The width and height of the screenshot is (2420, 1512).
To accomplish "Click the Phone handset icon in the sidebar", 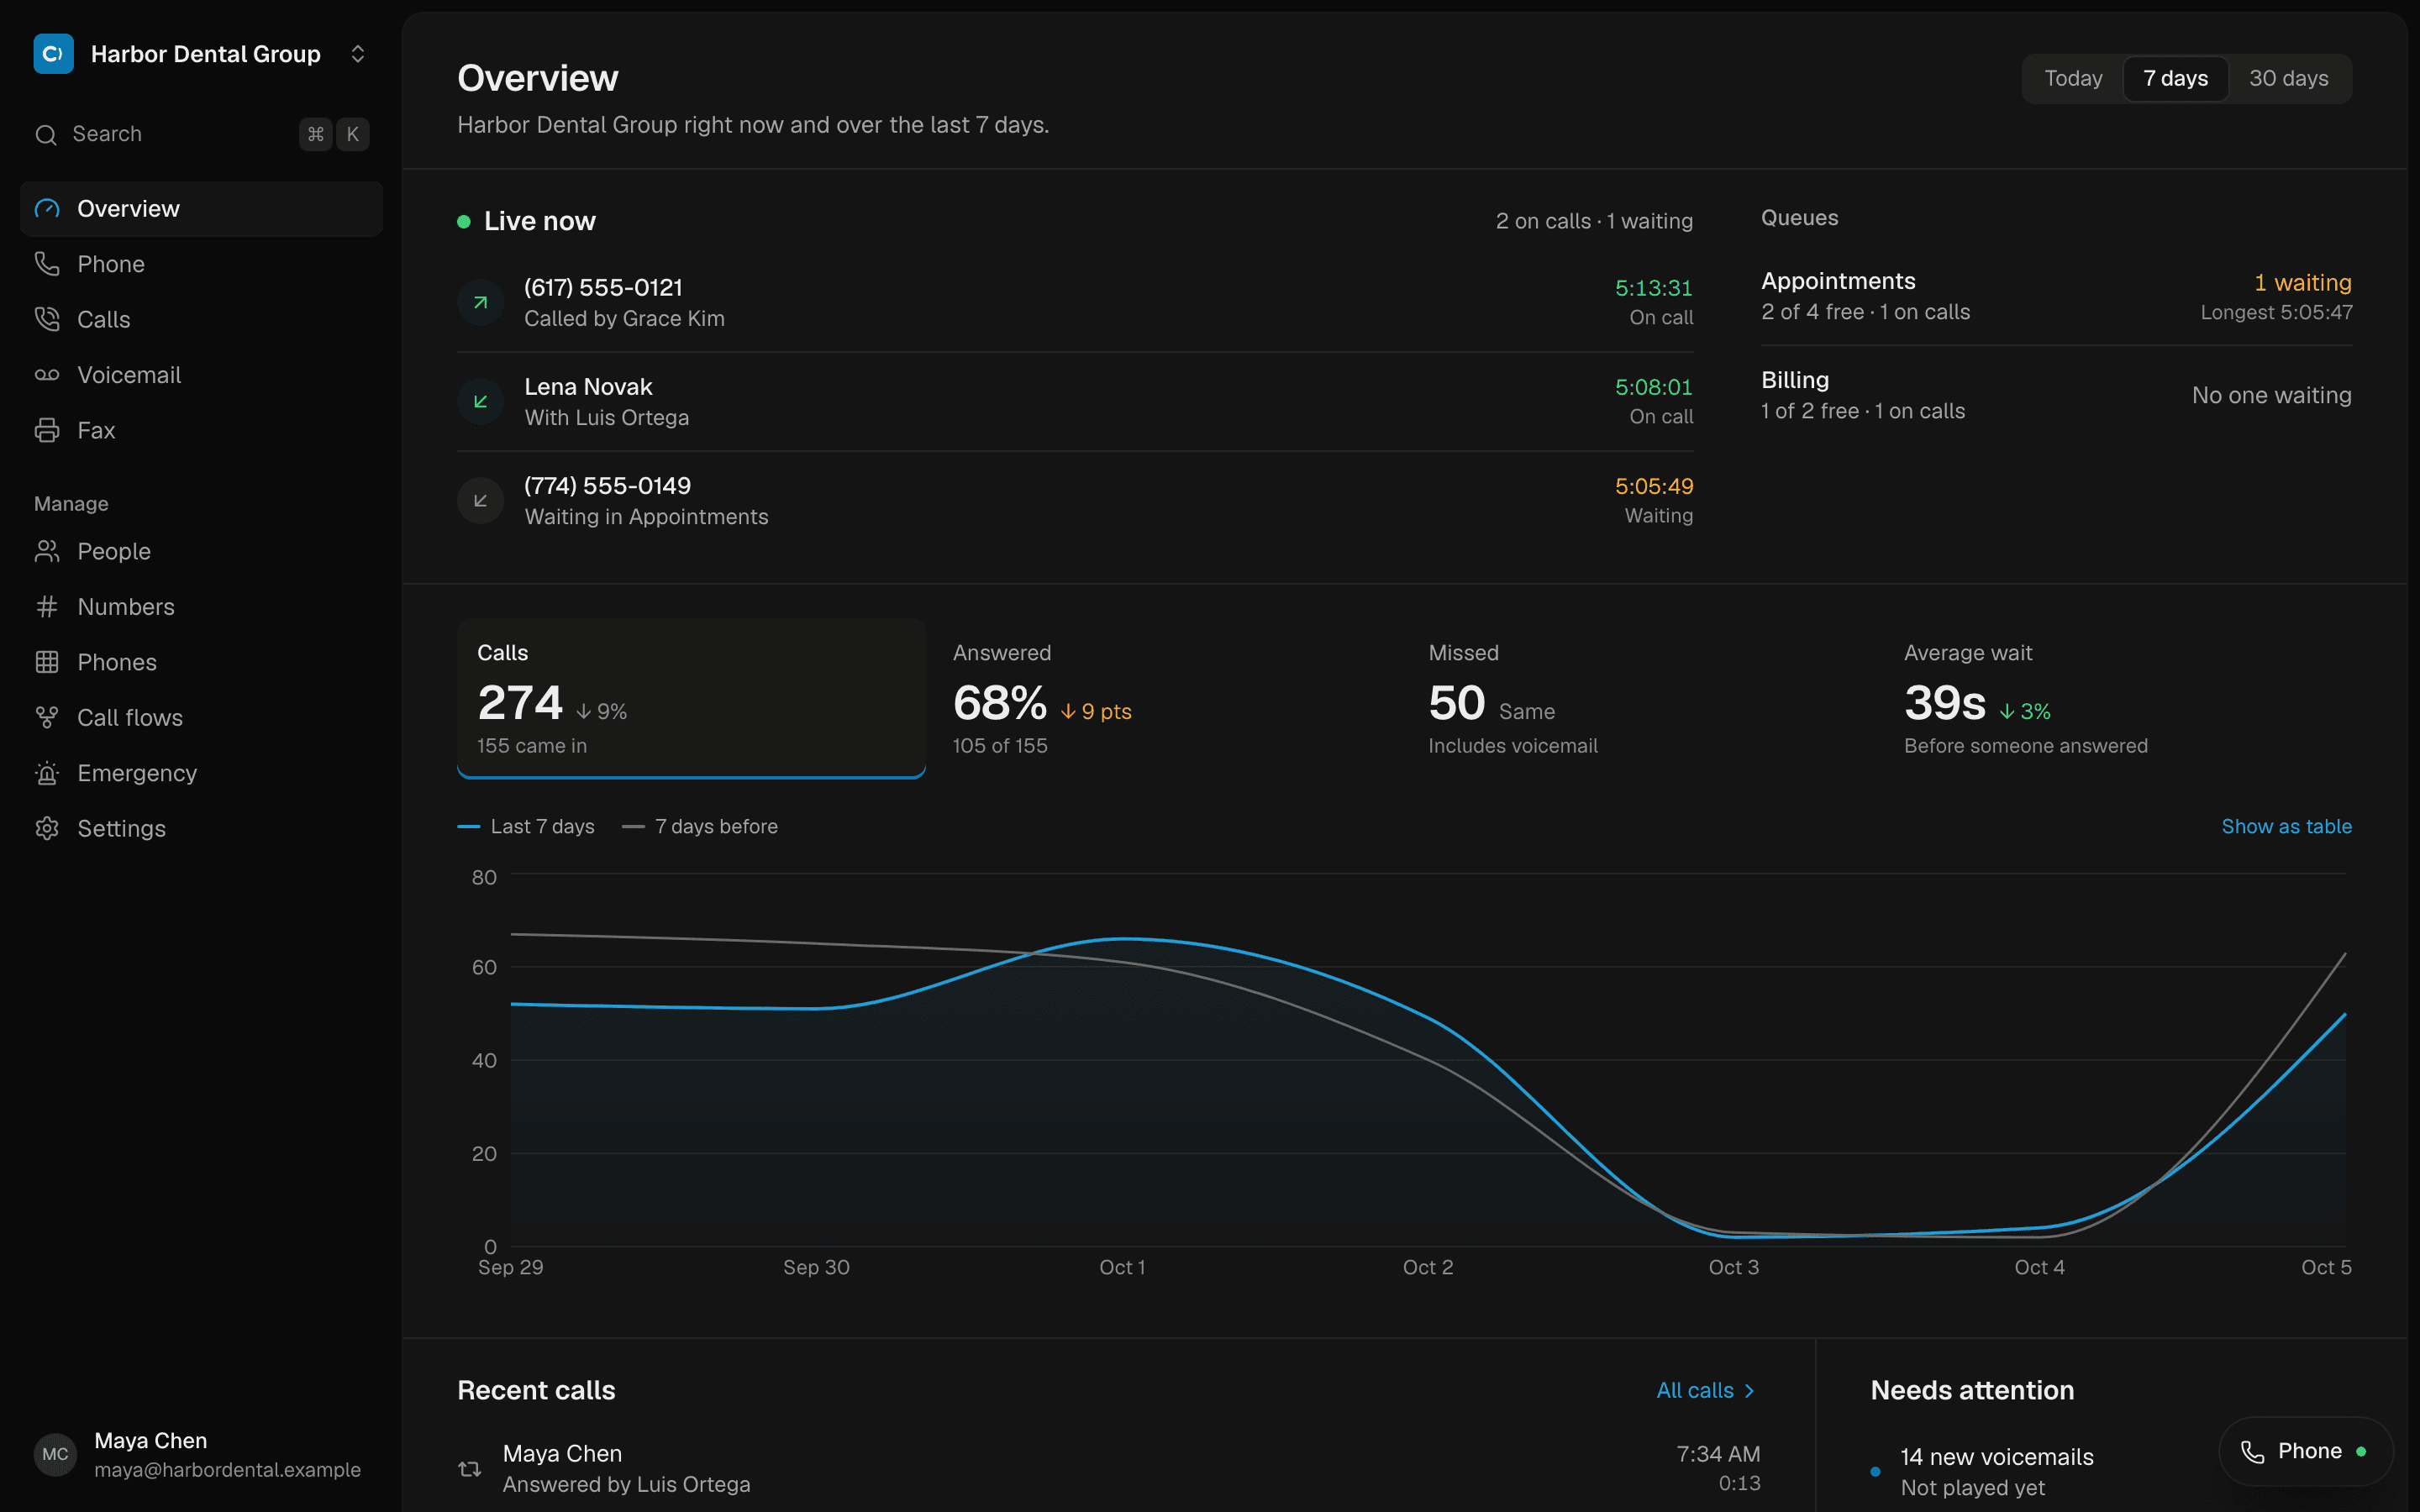I will click(47, 264).
